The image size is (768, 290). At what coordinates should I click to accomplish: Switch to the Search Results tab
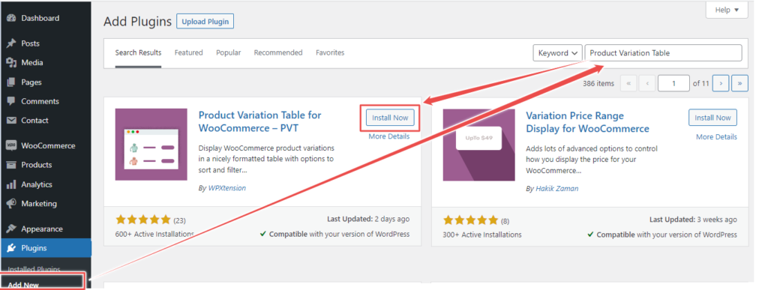tap(138, 52)
